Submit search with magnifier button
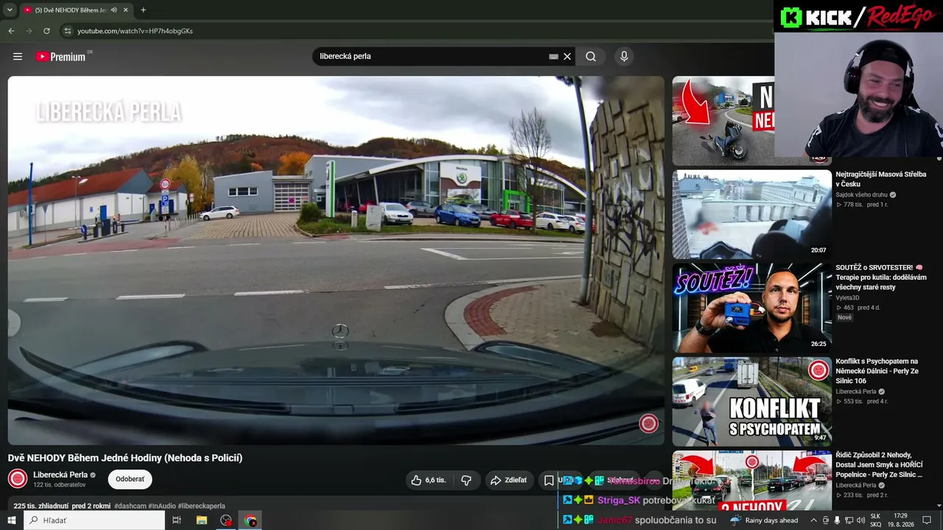This screenshot has height=530, width=943. [591, 57]
